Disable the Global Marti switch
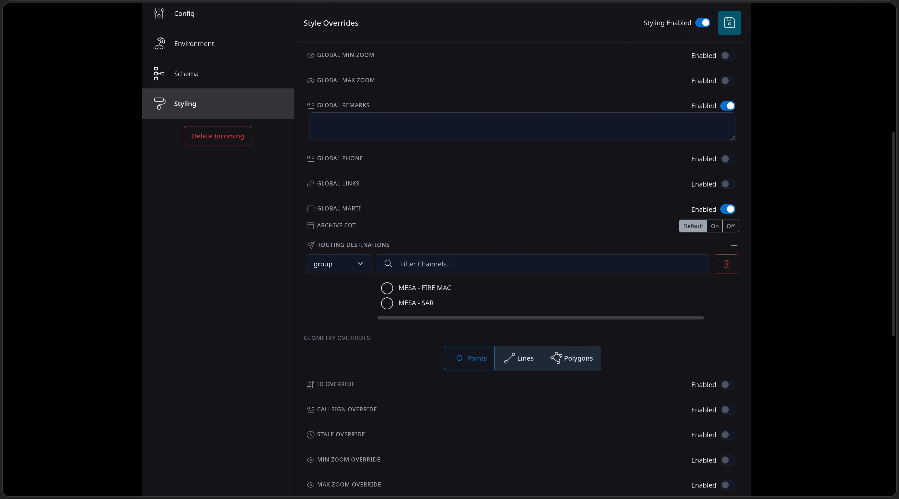Viewport: 899px width, 499px height. [x=728, y=209]
